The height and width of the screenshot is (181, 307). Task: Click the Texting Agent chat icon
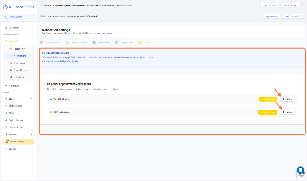coord(6,106)
